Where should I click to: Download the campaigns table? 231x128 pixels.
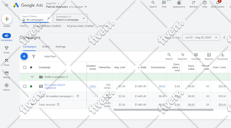[223, 57]
